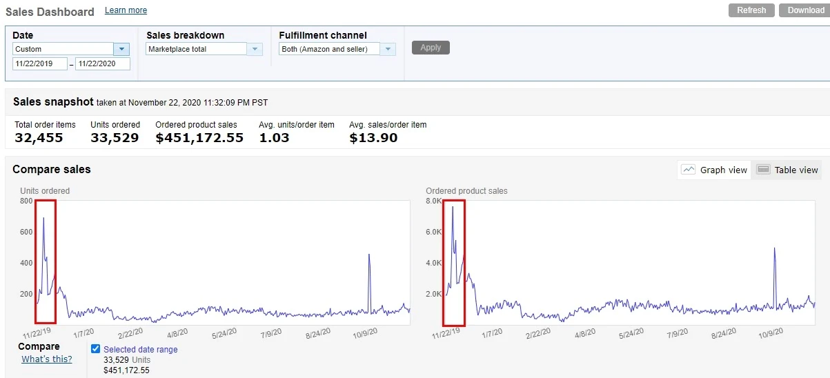Click the Compare label
Viewport: 830px width, 378px height.
tap(39, 346)
